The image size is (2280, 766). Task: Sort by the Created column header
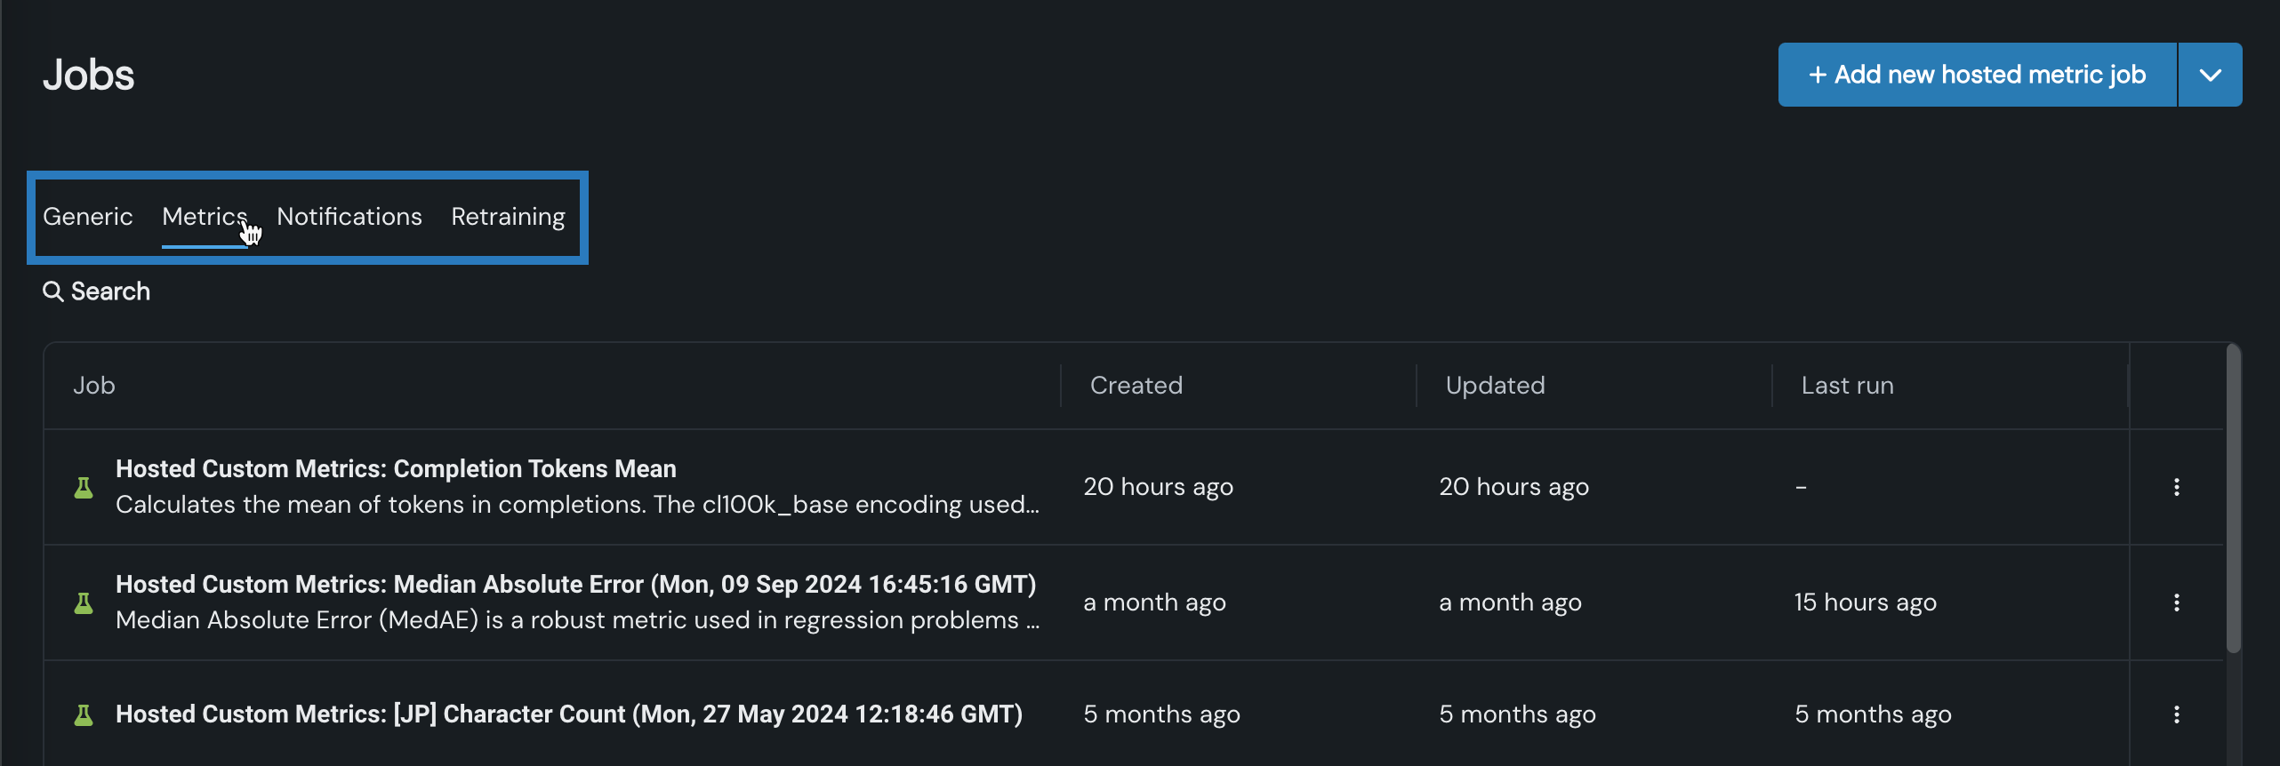[1136, 386]
